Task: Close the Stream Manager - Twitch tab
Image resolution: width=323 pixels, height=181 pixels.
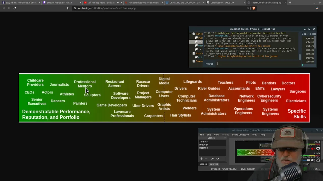Action: [x=80, y=3]
